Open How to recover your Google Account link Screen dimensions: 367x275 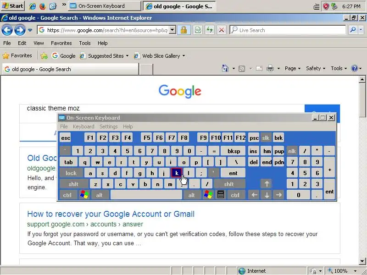coord(111,214)
